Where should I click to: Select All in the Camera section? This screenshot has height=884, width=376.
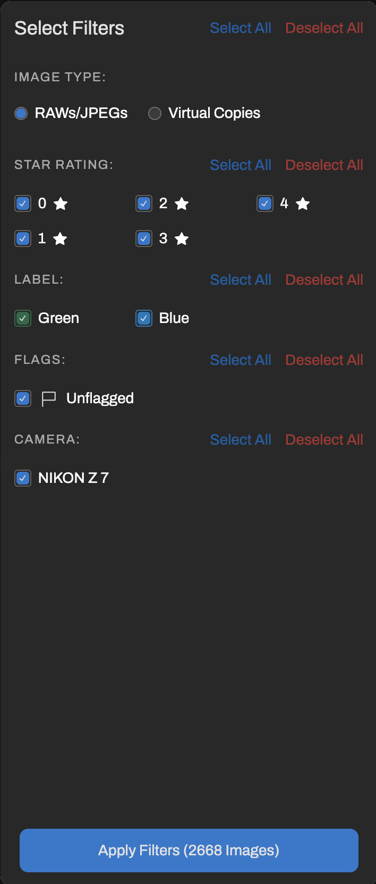tap(241, 440)
